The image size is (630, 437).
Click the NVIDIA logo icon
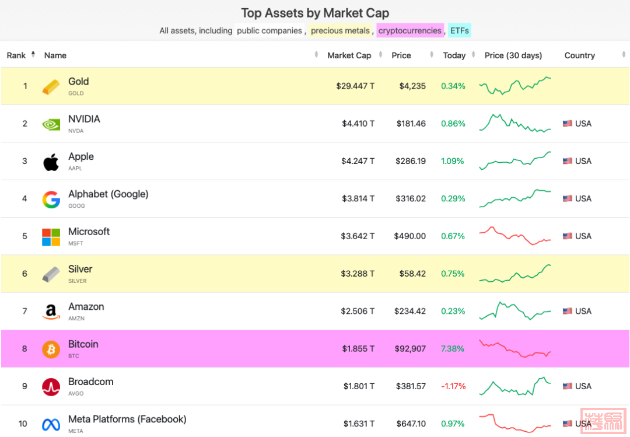point(51,124)
